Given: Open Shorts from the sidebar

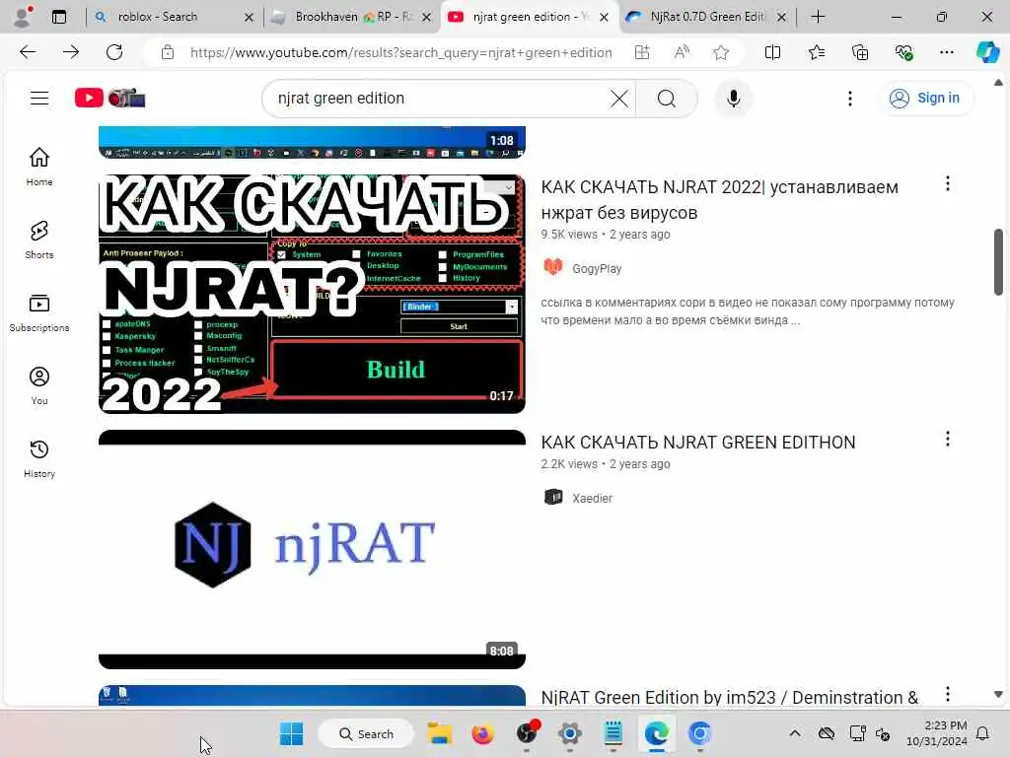Looking at the screenshot, I should point(39,240).
